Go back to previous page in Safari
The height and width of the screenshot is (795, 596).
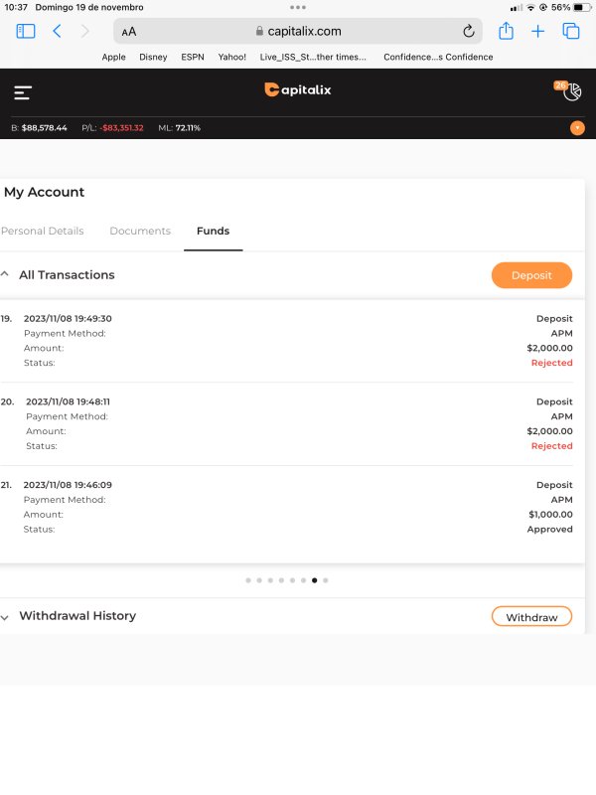click(57, 32)
